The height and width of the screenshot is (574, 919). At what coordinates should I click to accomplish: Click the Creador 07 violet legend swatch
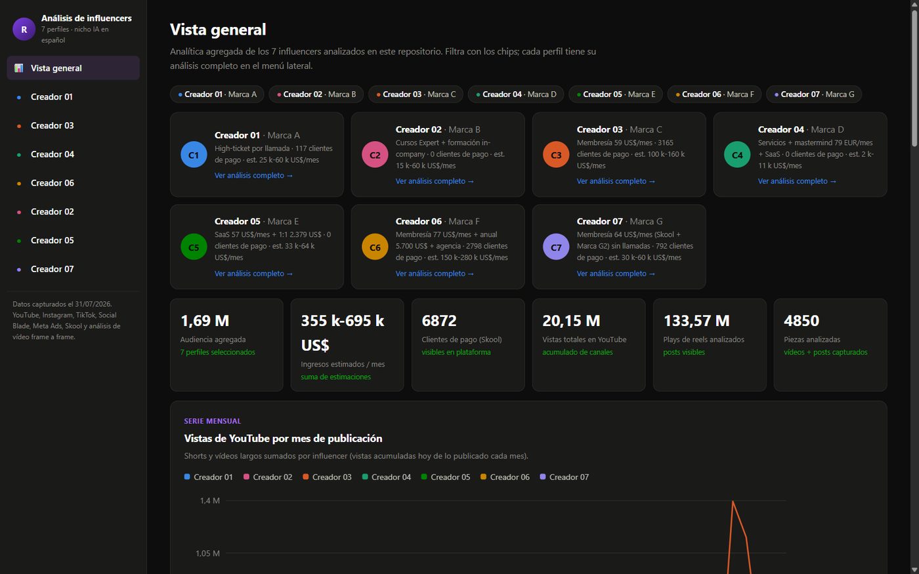point(543,477)
